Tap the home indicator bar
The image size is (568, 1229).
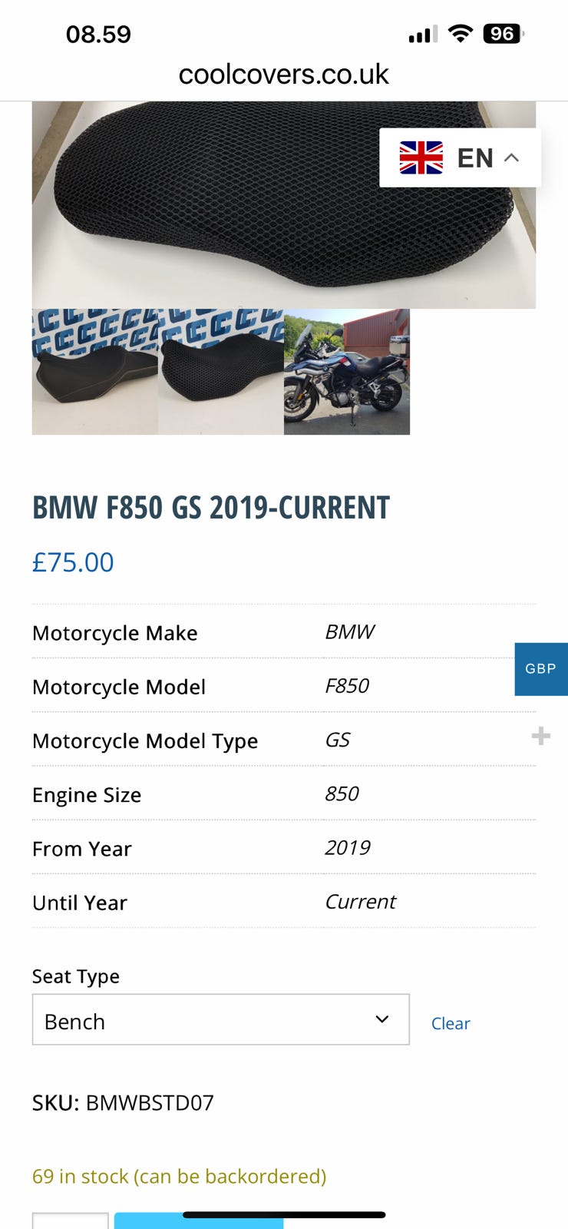point(284,1214)
